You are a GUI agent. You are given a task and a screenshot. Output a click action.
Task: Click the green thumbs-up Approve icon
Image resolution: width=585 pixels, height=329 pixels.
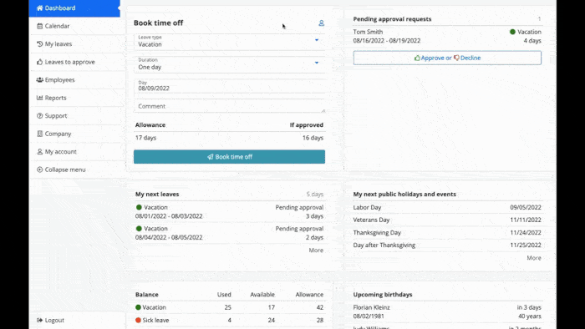coord(417,58)
